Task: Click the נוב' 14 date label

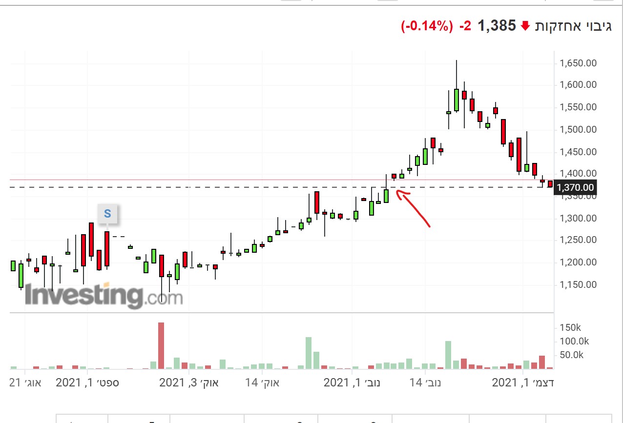Action: [425, 383]
